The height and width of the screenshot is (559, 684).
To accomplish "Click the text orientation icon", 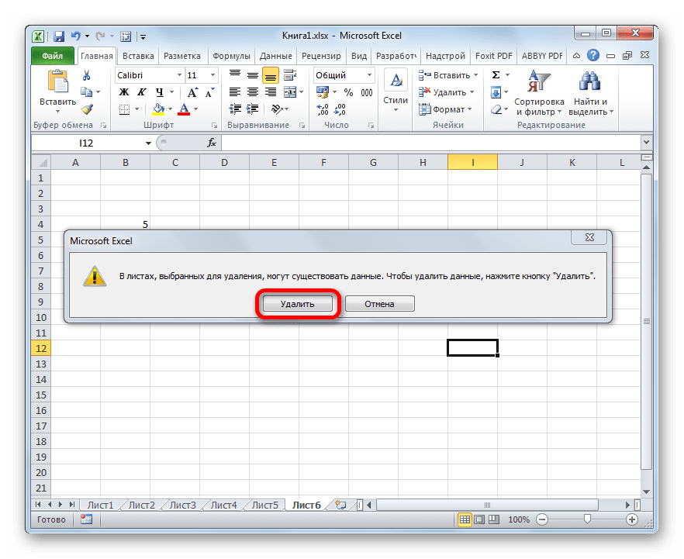I will 277,109.
